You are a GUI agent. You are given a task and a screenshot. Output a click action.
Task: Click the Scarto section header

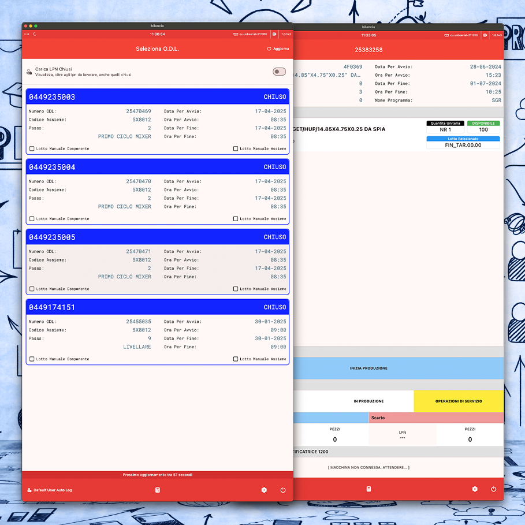click(436, 418)
